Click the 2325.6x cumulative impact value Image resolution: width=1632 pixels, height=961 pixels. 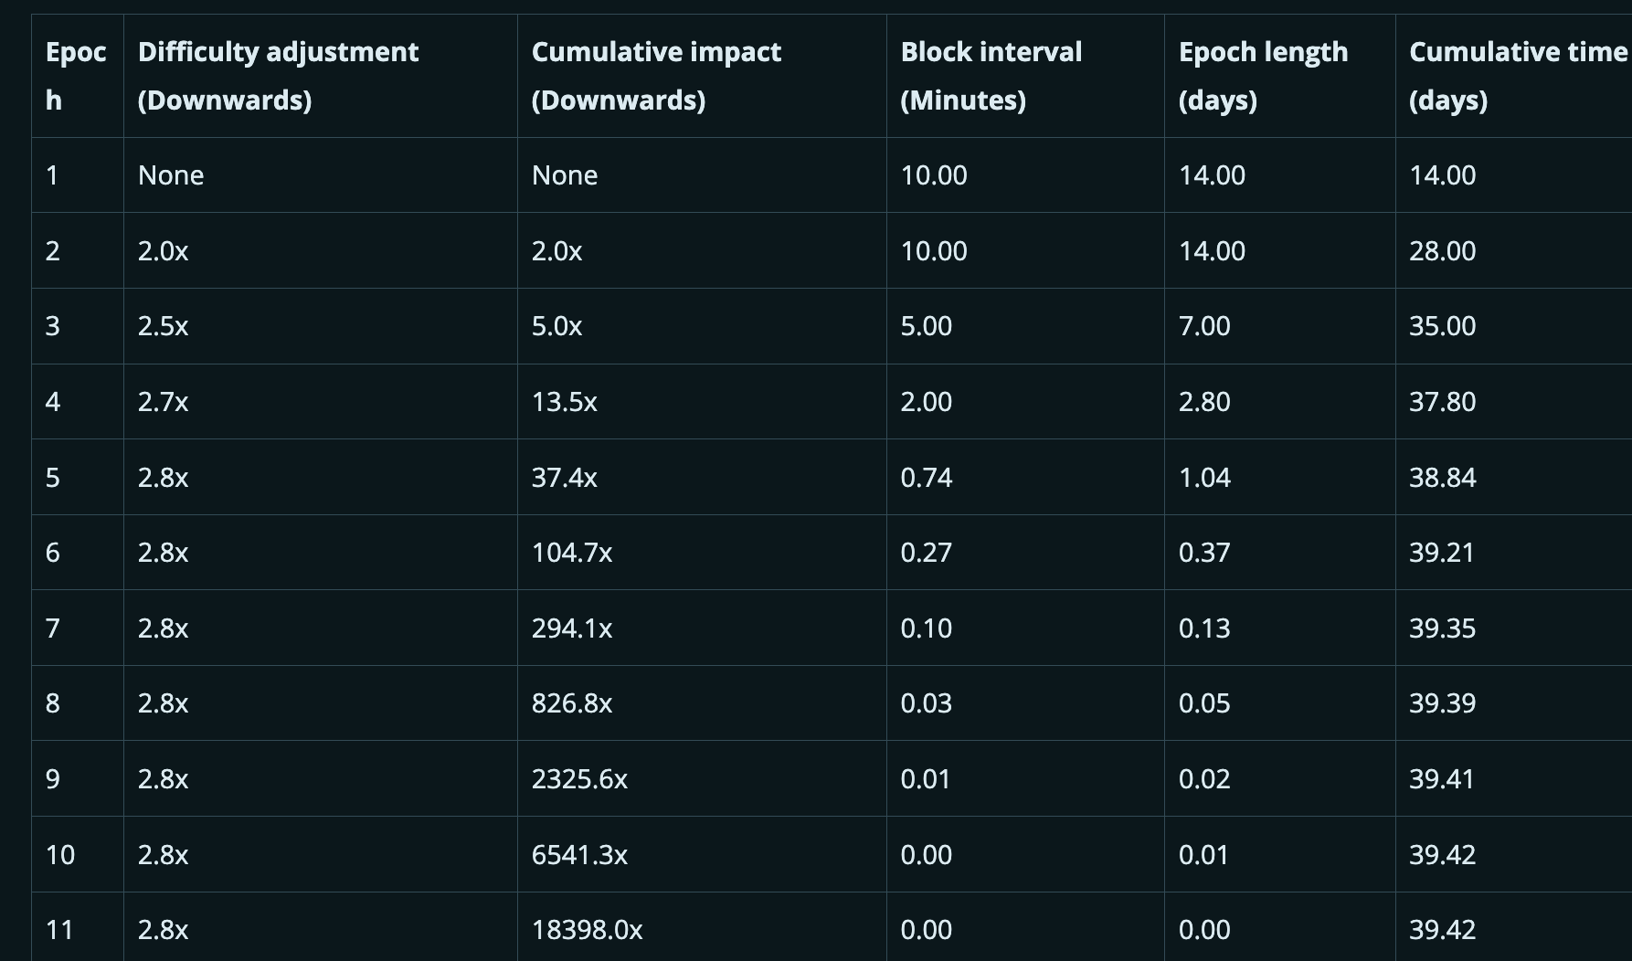click(579, 779)
